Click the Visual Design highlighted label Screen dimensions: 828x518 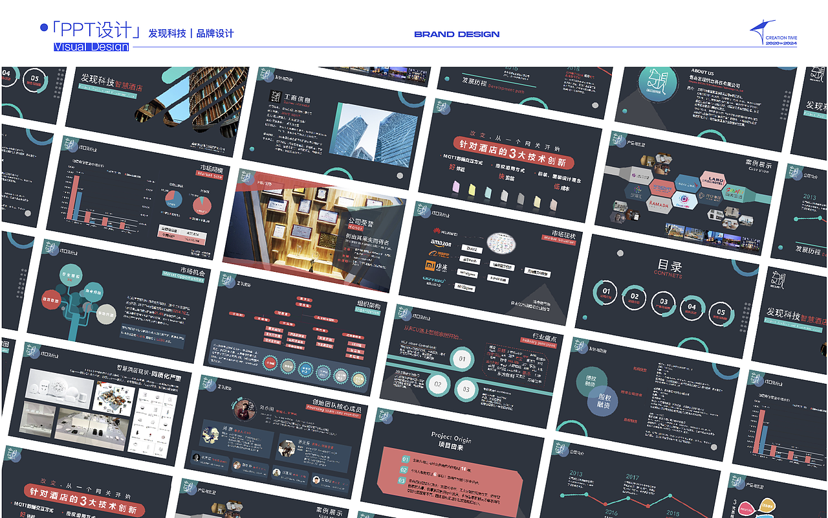pyautogui.click(x=91, y=47)
